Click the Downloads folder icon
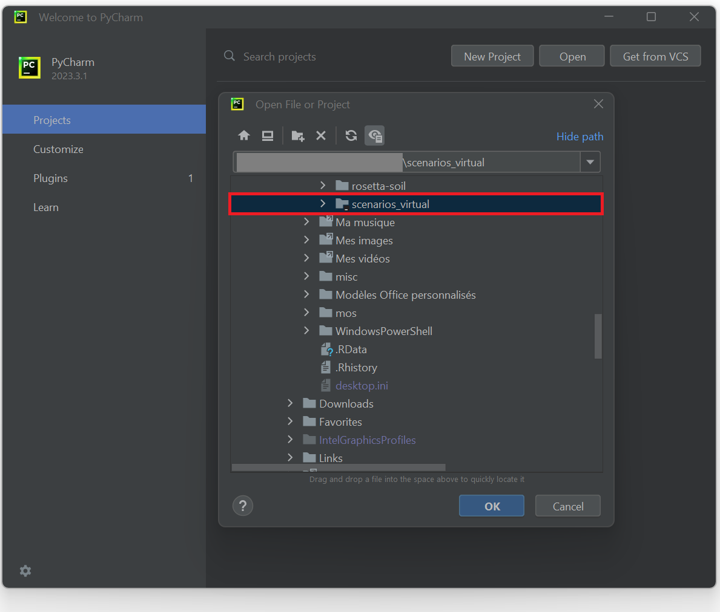This screenshot has width=720, height=612. click(309, 403)
